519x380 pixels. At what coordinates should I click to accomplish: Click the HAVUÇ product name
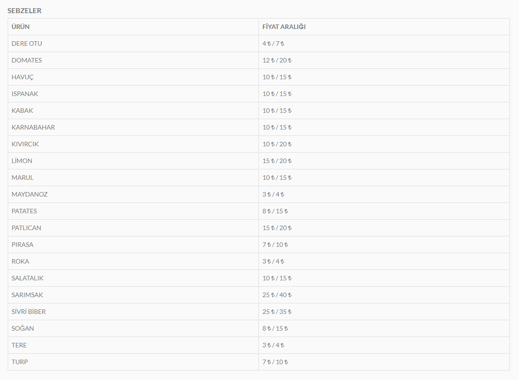pyautogui.click(x=23, y=77)
